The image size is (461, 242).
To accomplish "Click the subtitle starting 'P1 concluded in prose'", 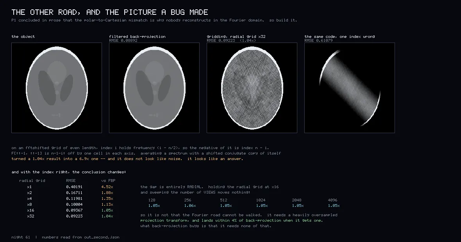I will [x=154, y=20].
